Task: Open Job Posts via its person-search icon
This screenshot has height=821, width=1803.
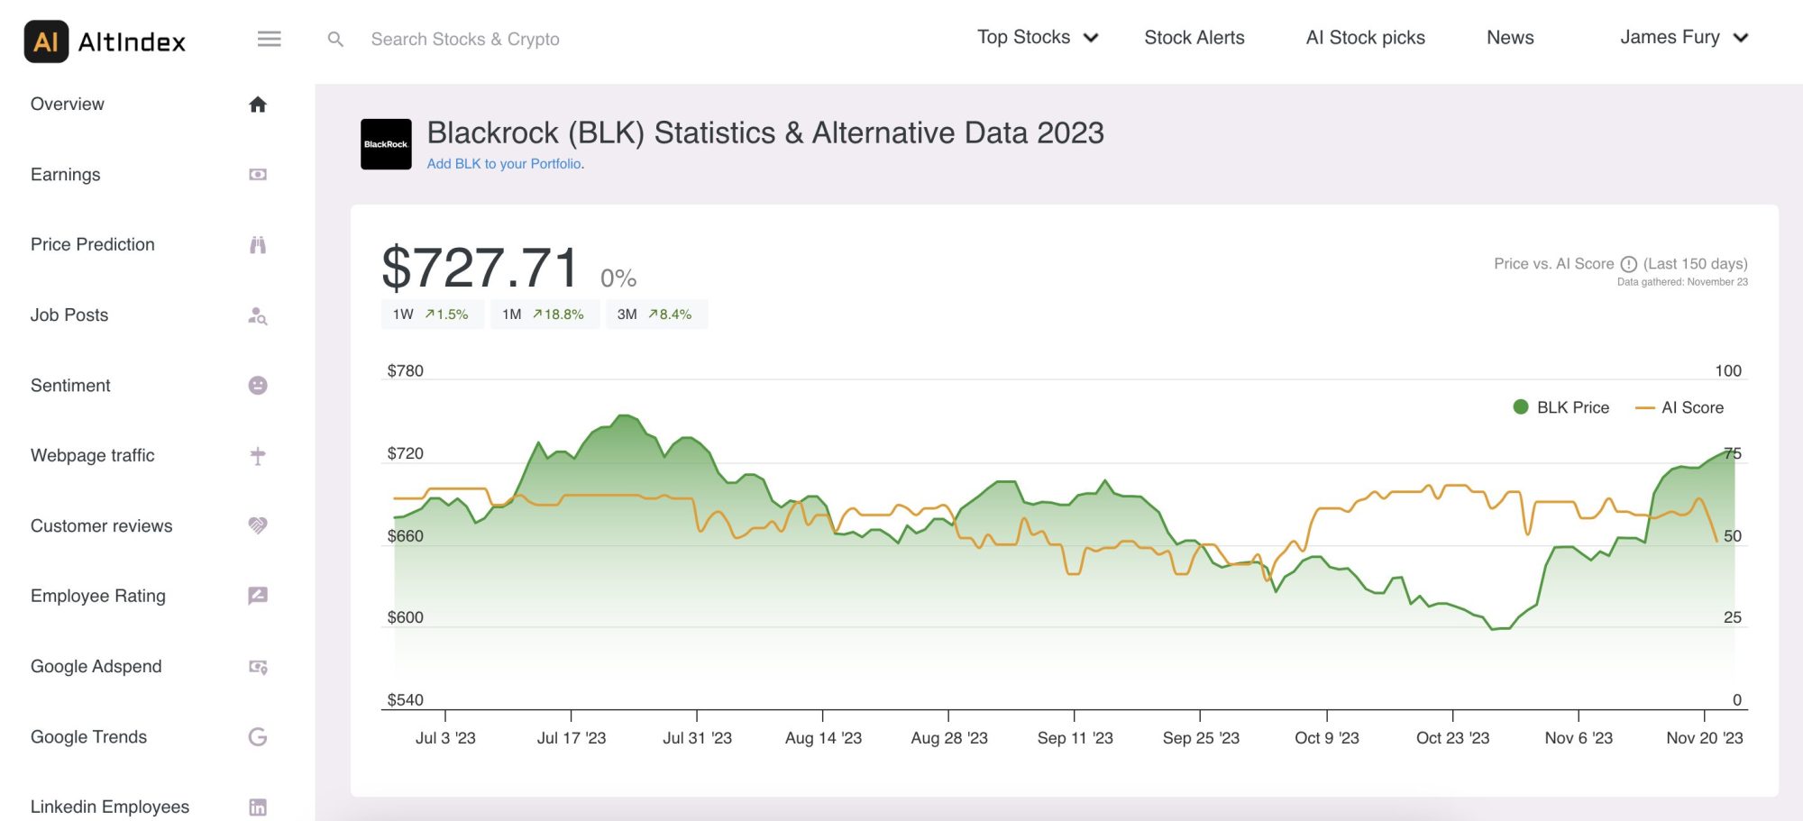Action: click(x=258, y=315)
